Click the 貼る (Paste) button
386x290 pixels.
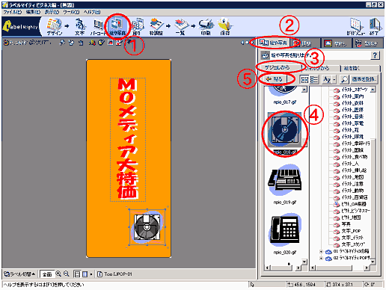point(275,79)
